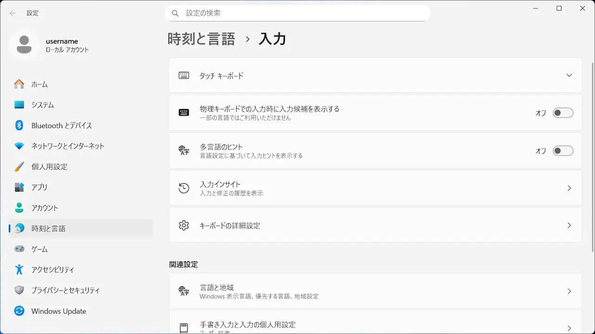Open プライバシーとセキュリティ shield icon
The height and width of the screenshot is (334, 595).
coord(19,290)
